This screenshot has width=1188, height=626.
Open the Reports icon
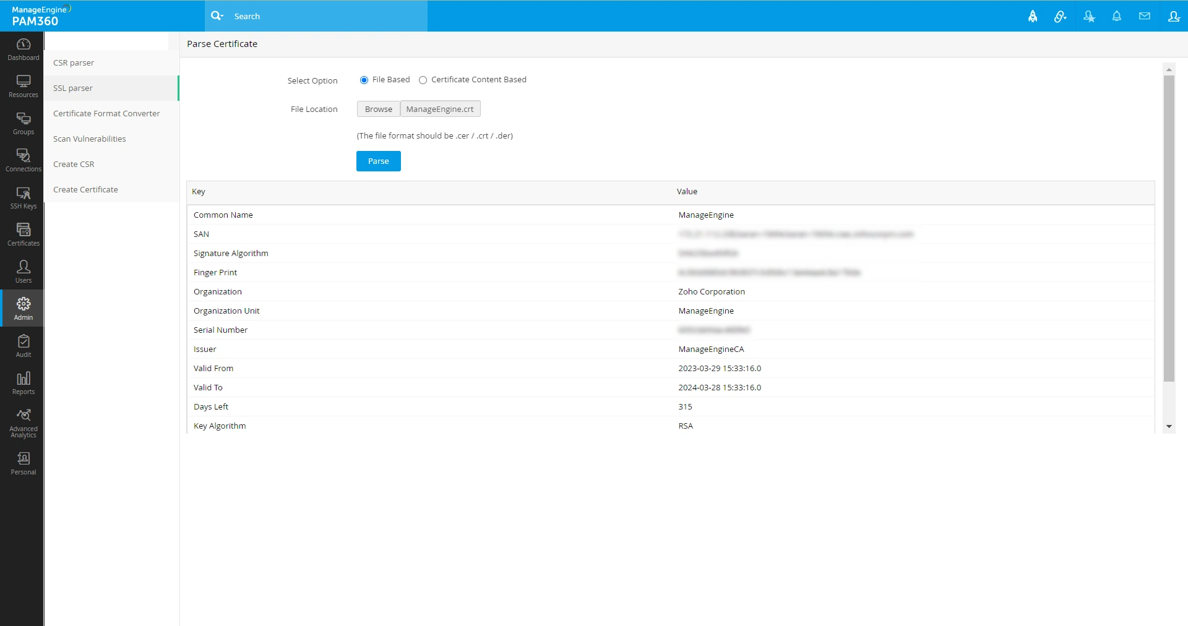tap(23, 384)
